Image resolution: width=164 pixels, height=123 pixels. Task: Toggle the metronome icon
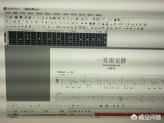pos(103,24)
